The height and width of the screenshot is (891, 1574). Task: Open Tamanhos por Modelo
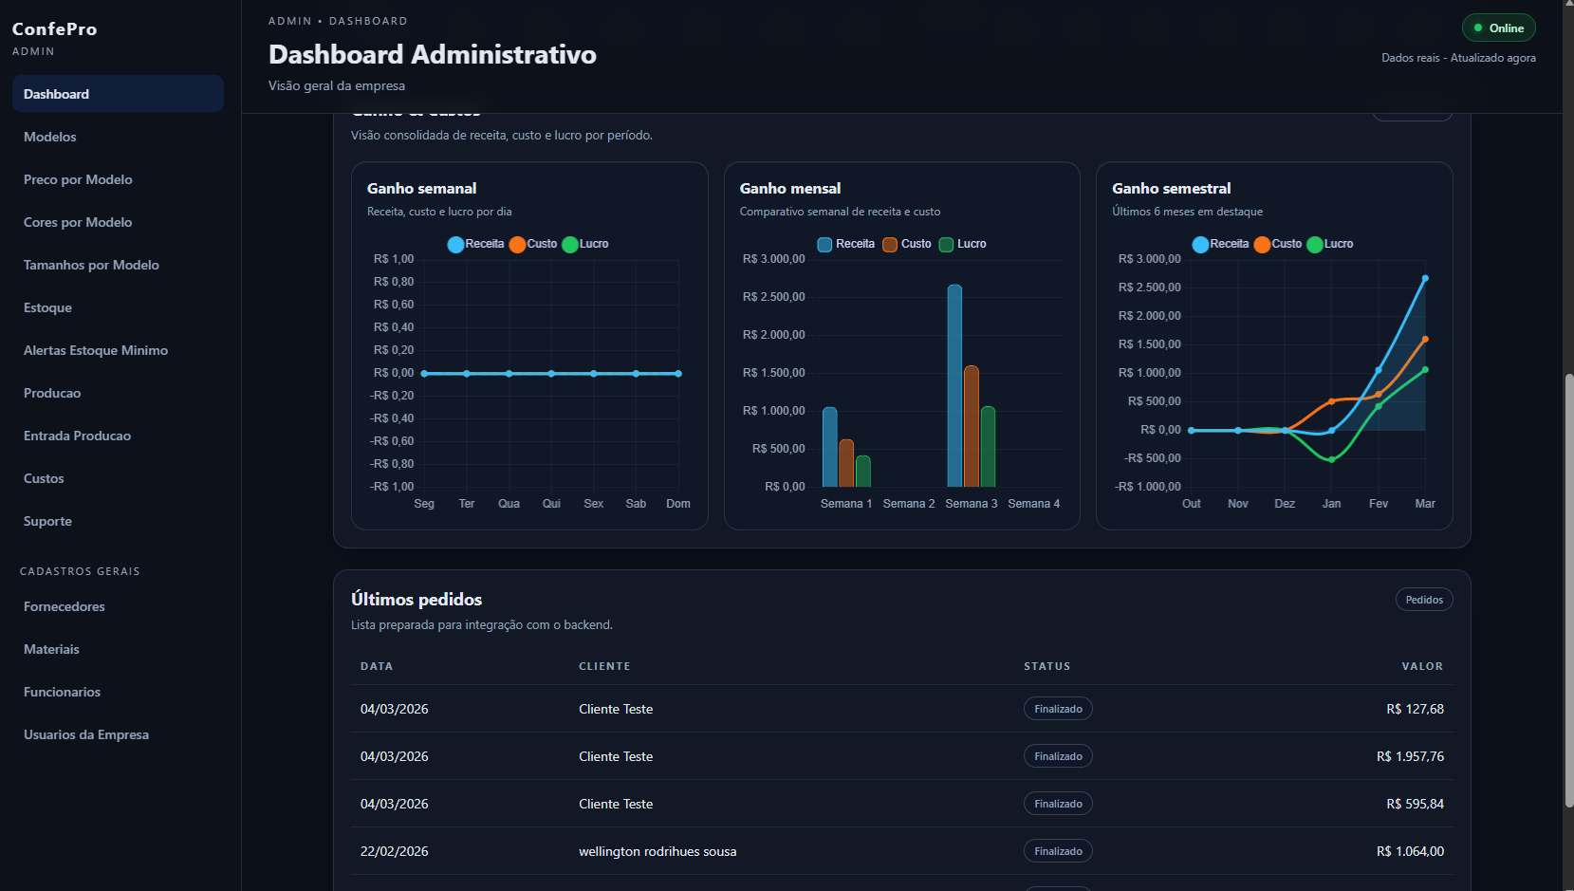[x=118, y=265]
